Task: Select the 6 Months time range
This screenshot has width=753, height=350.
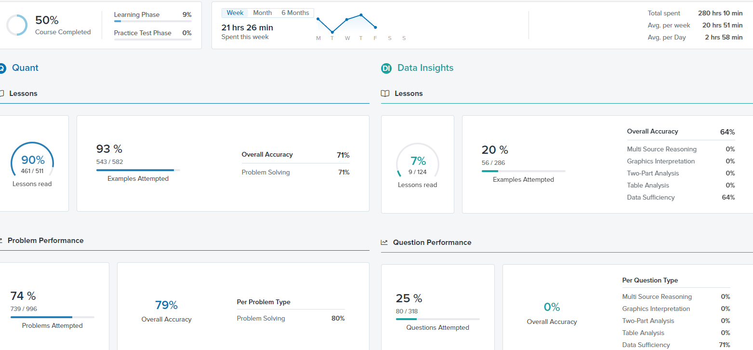Action: pyautogui.click(x=295, y=13)
